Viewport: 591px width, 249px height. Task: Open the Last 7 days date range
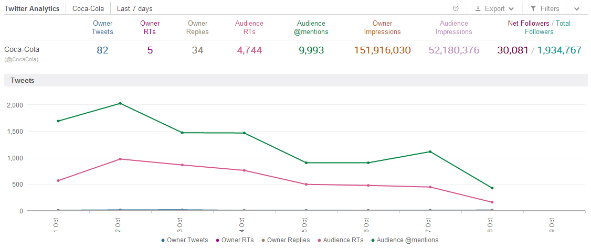[x=135, y=8]
